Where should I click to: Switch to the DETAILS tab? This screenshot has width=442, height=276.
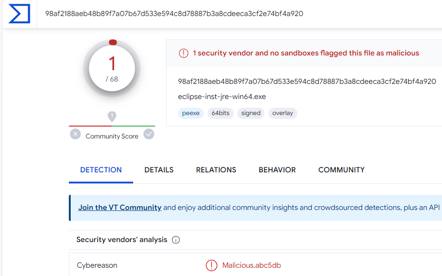[159, 170]
